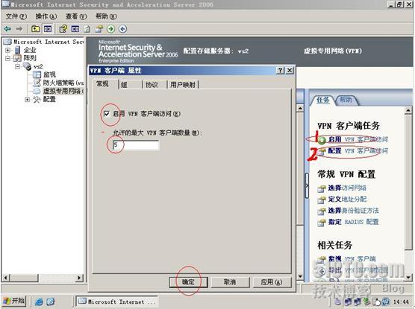
Task: Select the 常规 tab
Action: tap(105, 84)
